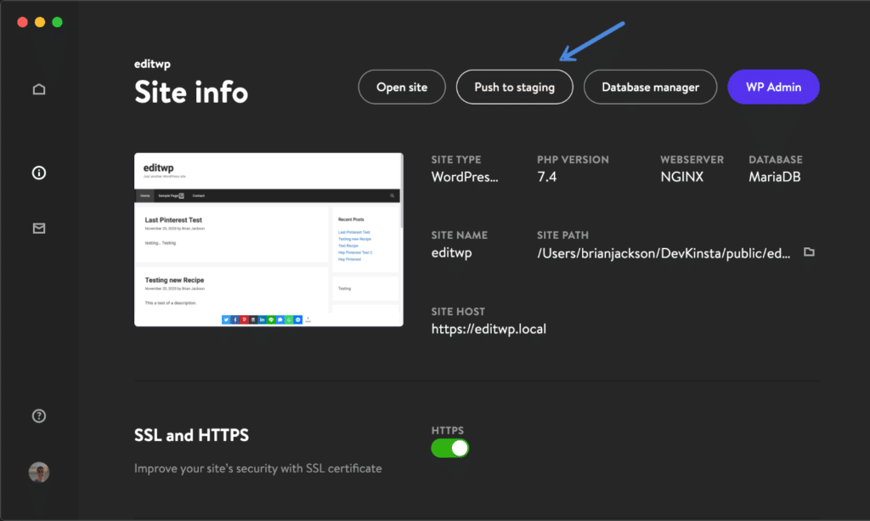Screen dimensions: 870x521
Task: Click the Site info page title
Action: pos(191,92)
